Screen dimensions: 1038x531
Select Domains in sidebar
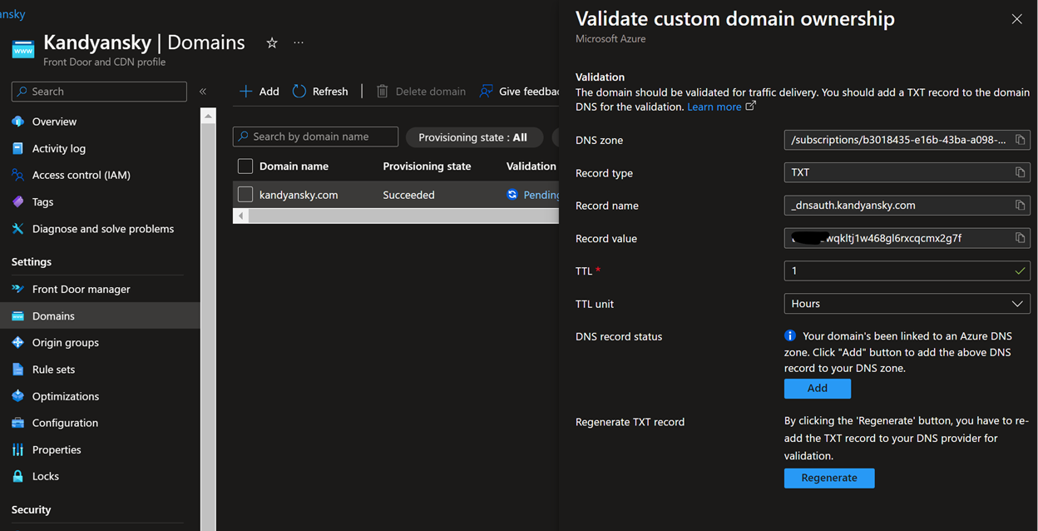point(100,315)
